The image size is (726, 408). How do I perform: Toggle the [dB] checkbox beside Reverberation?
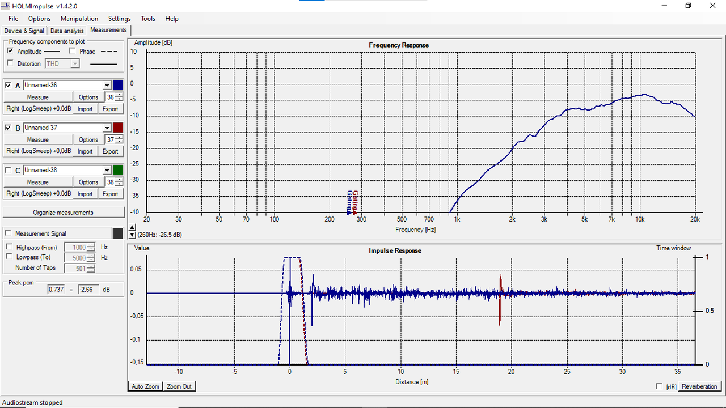pyautogui.click(x=659, y=386)
